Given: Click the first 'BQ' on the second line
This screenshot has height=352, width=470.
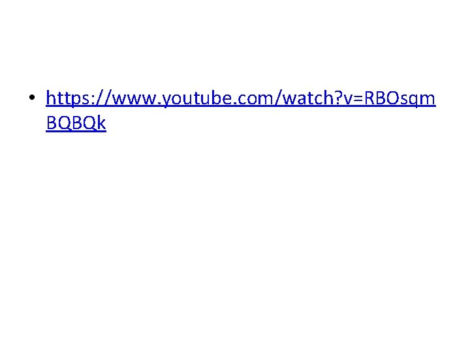Looking at the screenshot, I should pos(59,123).
